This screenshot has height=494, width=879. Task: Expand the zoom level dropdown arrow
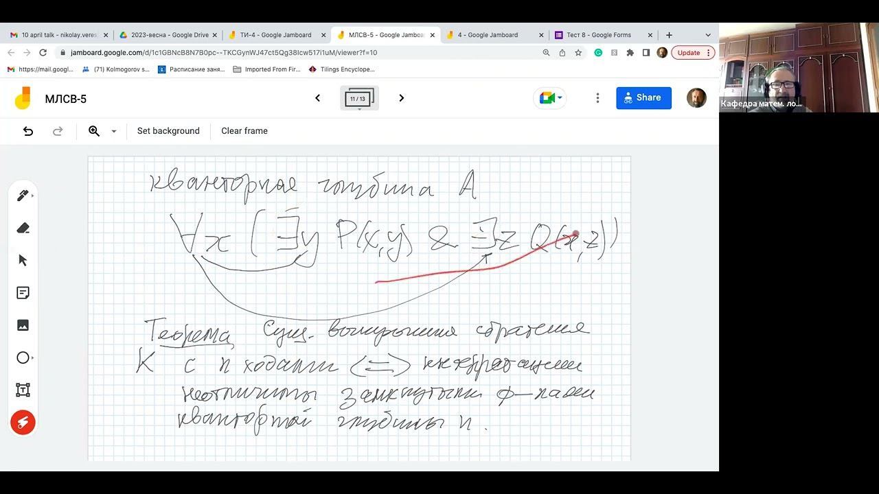pyautogui.click(x=114, y=131)
